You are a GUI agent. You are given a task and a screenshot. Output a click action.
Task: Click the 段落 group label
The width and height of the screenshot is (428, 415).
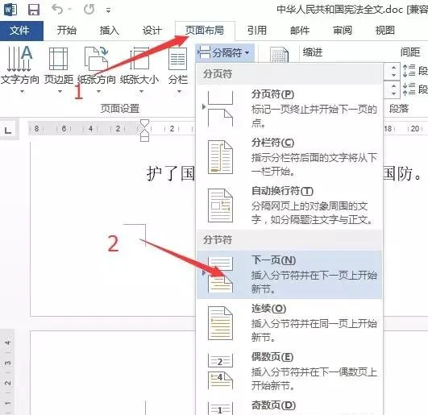pos(399,109)
